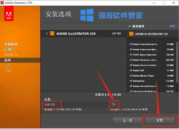Click the 128 KB size of CSXS Story Extension
Image resolution: width=179 pixels, height=129 pixels.
(170, 55)
